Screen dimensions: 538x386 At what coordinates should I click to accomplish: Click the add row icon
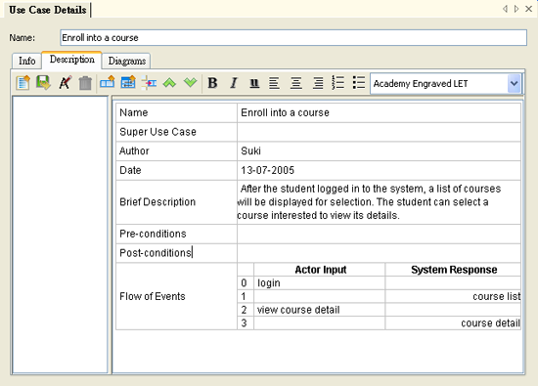107,83
